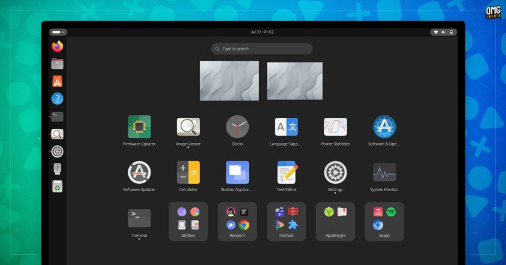Open the Image Viewer dock icon
The height and width of the screenshot is (265, 506).
[57, 134]
